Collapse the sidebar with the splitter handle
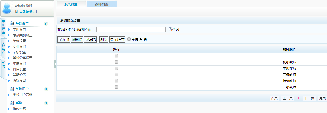Viewport: 327px width, 113px height. [x=55, y=64]
